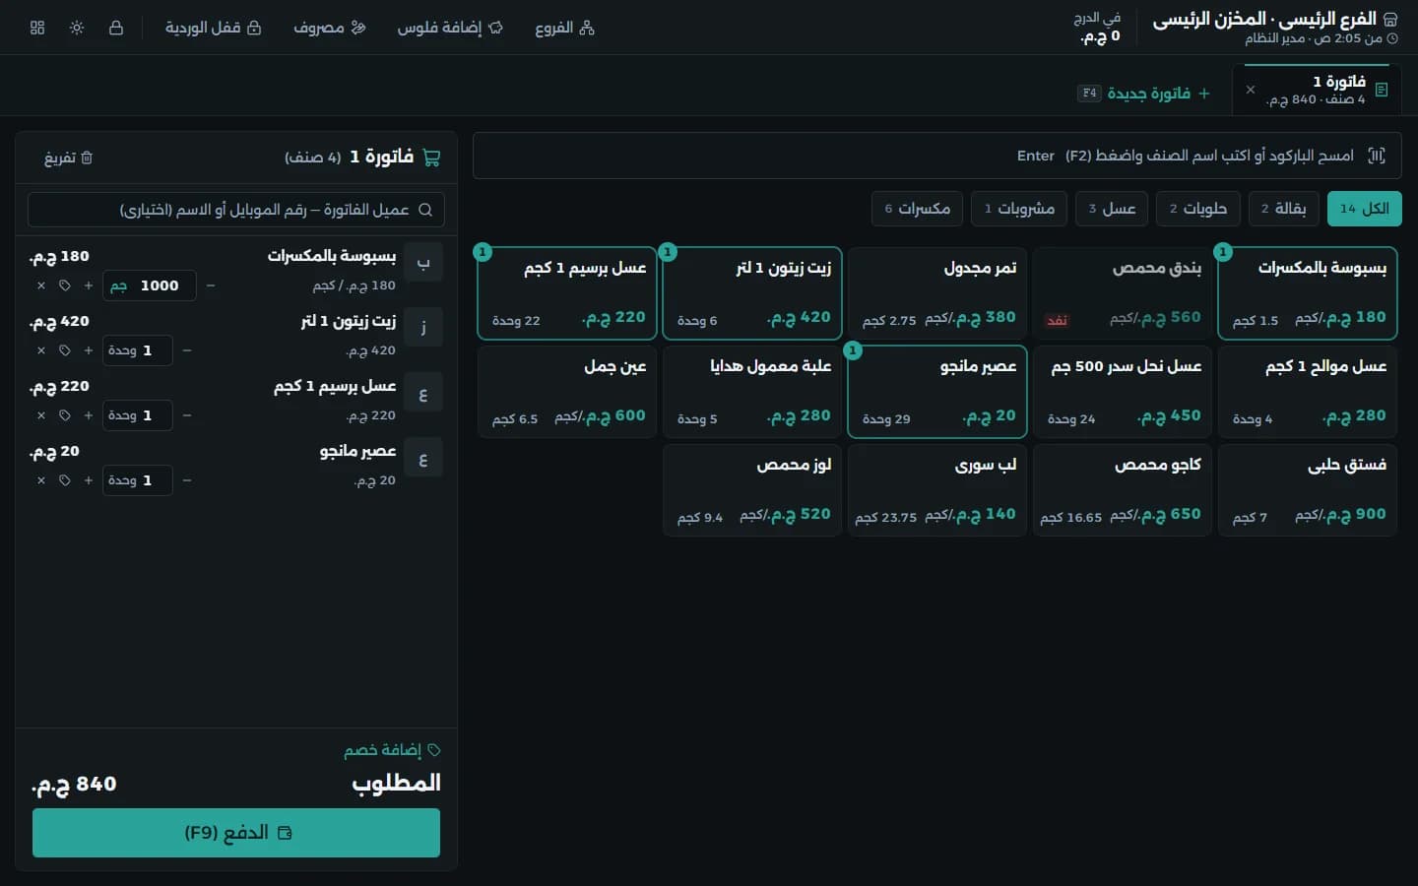Image resolution: width=1418 pixels, height=886 pixels.
Task: Increase quantity of بسبوسة بالمكسرات
Action: coord(89,285)
